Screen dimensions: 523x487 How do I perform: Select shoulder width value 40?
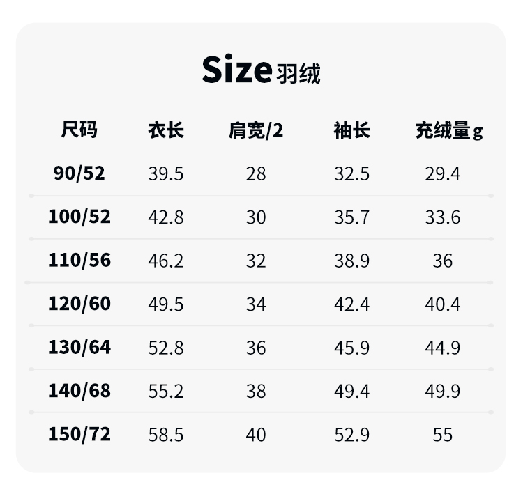(256, 435)
